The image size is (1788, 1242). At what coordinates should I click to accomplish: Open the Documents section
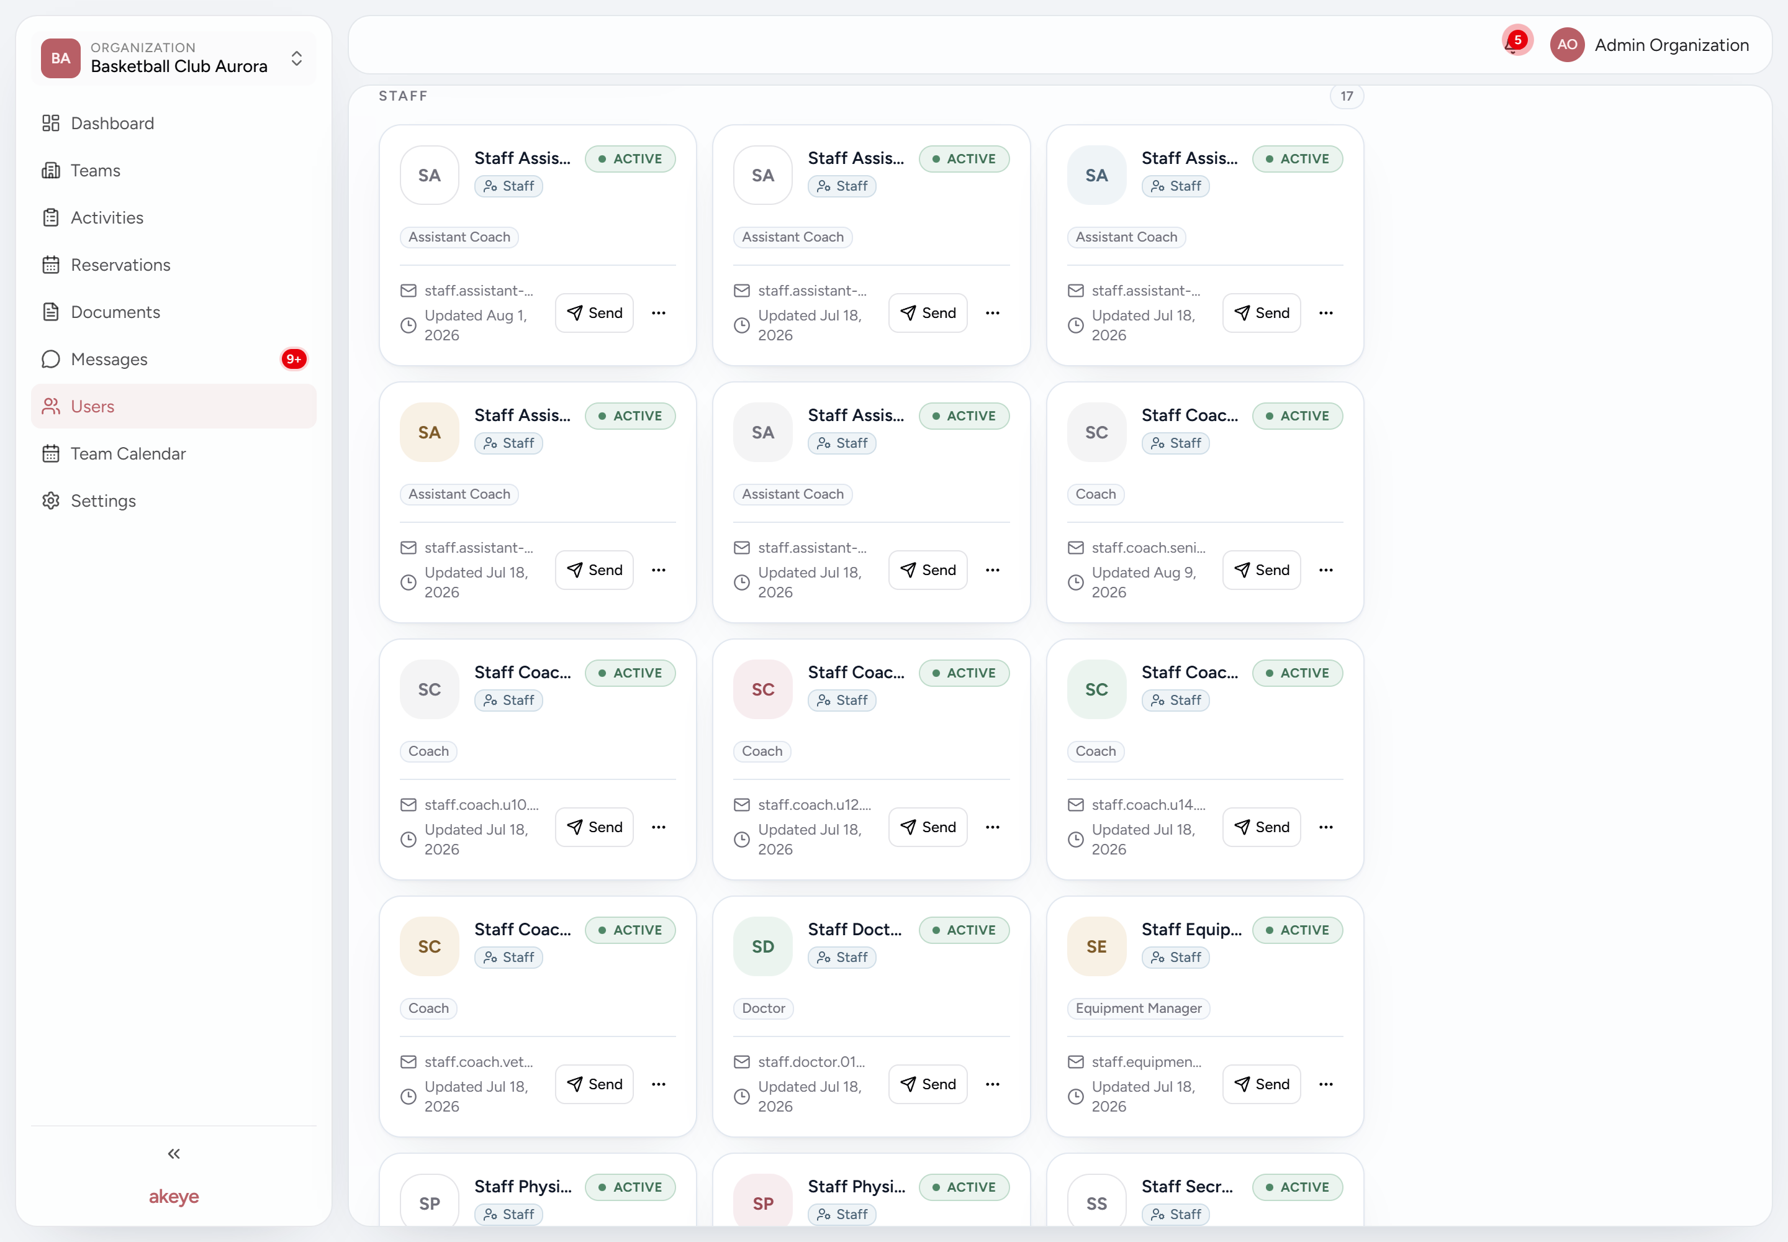[x=173, y=312]
